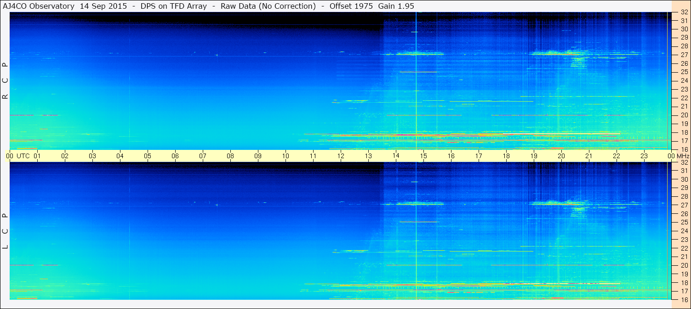Image resolution: width=691 pixels, height=309 pixels.
Task: Select the RCP panel's vertical label
Action: coord(5,80)
